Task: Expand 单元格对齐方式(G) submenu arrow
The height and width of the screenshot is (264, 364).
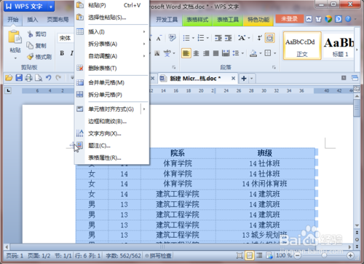Action: coord(144,109)
